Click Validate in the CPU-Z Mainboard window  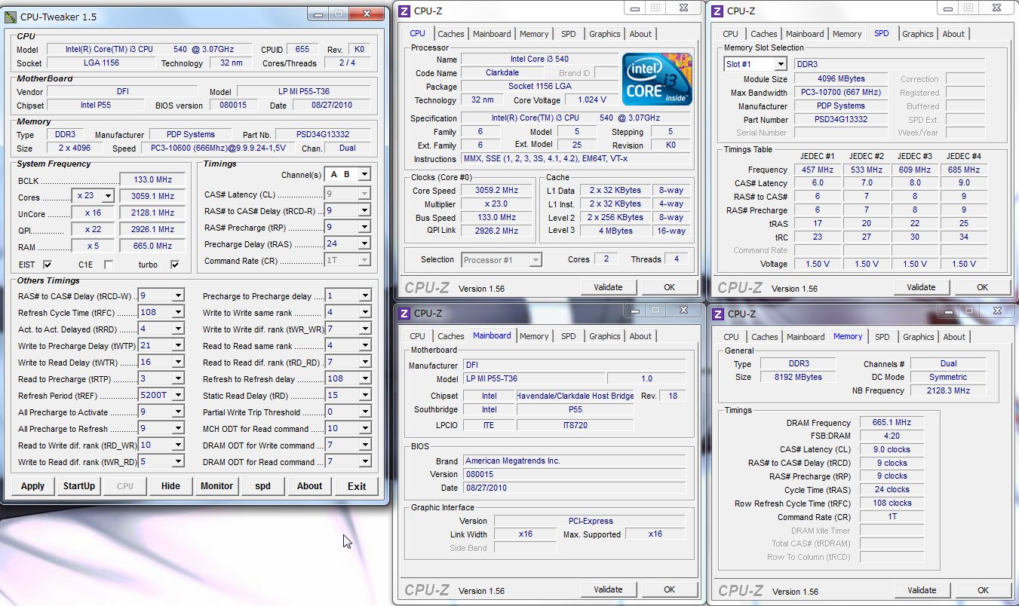pyautogui.click(x=608, y=589)
